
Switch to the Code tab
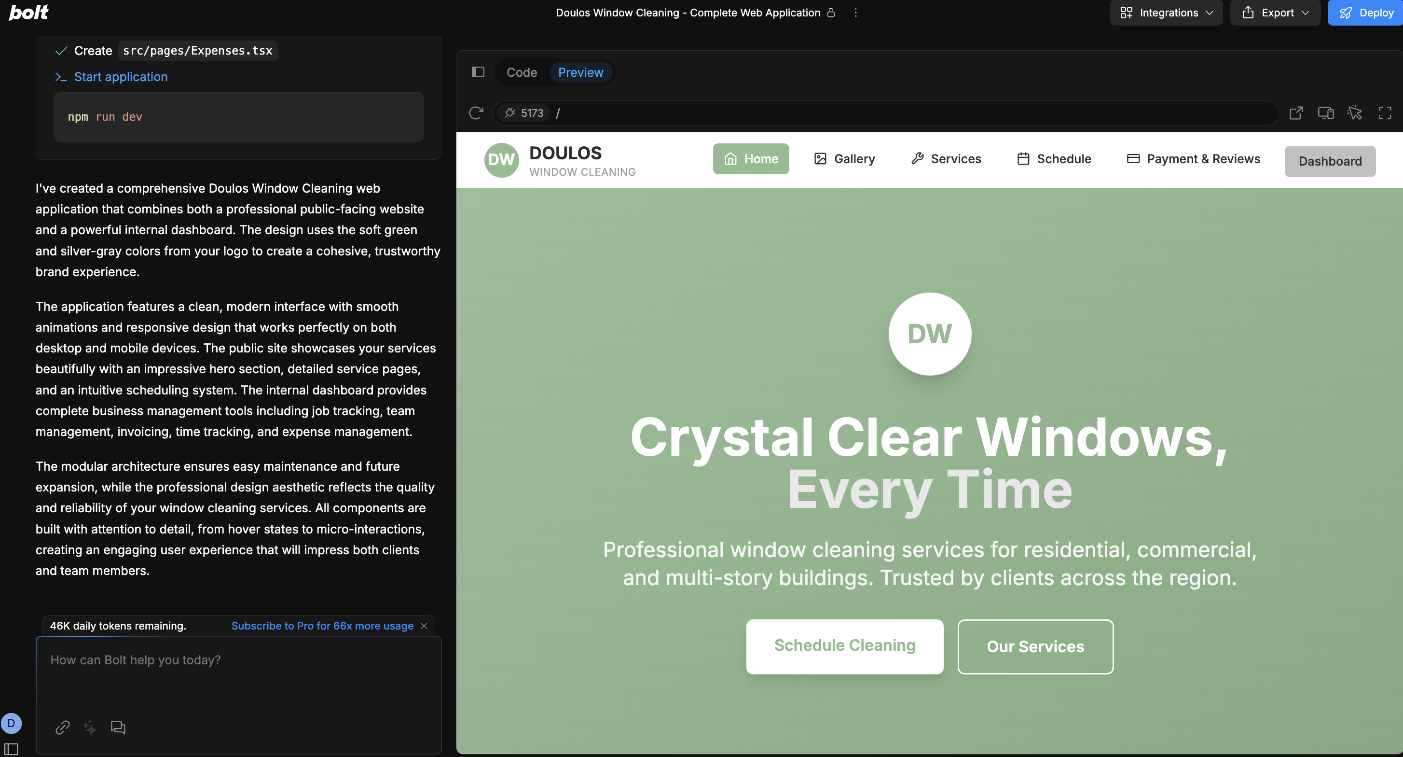[x=521, y=72]
